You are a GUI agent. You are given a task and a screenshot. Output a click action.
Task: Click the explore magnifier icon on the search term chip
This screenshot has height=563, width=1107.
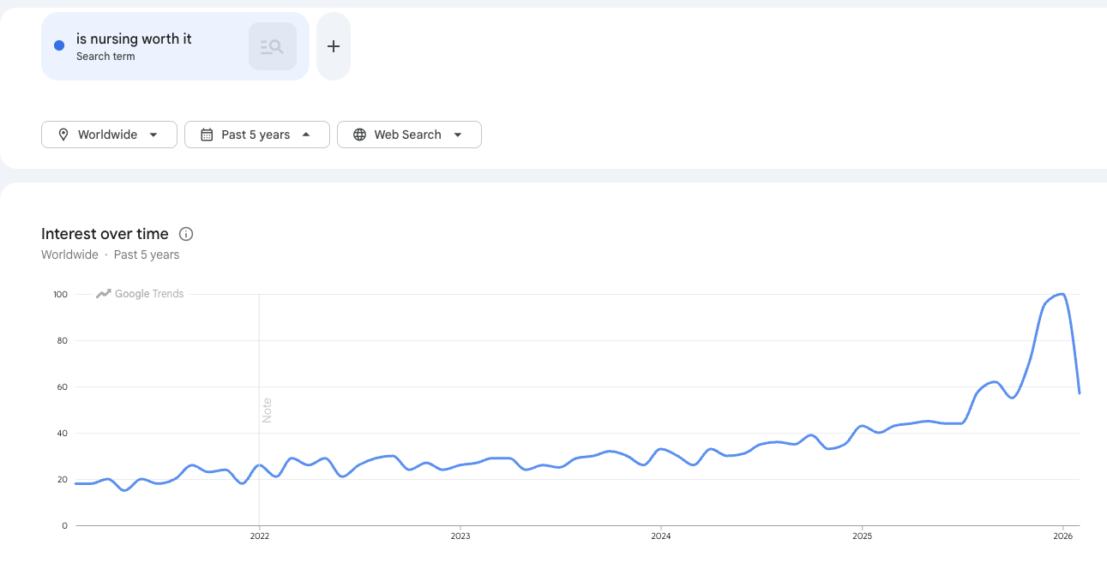(272, 45)
